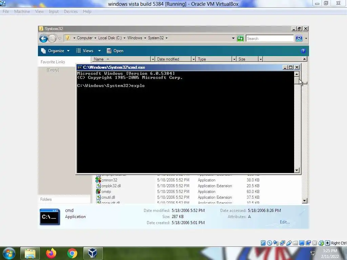Click host network tray icon
Screen dimensions: 347x260
click(x=313, y=253)
